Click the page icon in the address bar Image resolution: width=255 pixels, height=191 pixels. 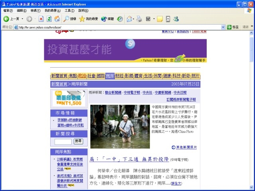(x=16, y=27)
